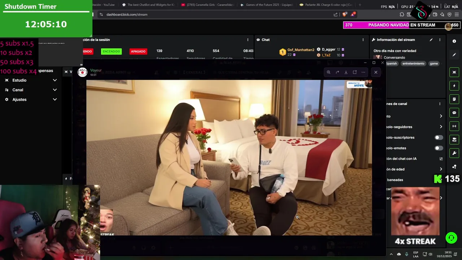The image size is (462, 260).
Task: Open Información del stream three-dot menu
Action: click(x=440, y=40)
